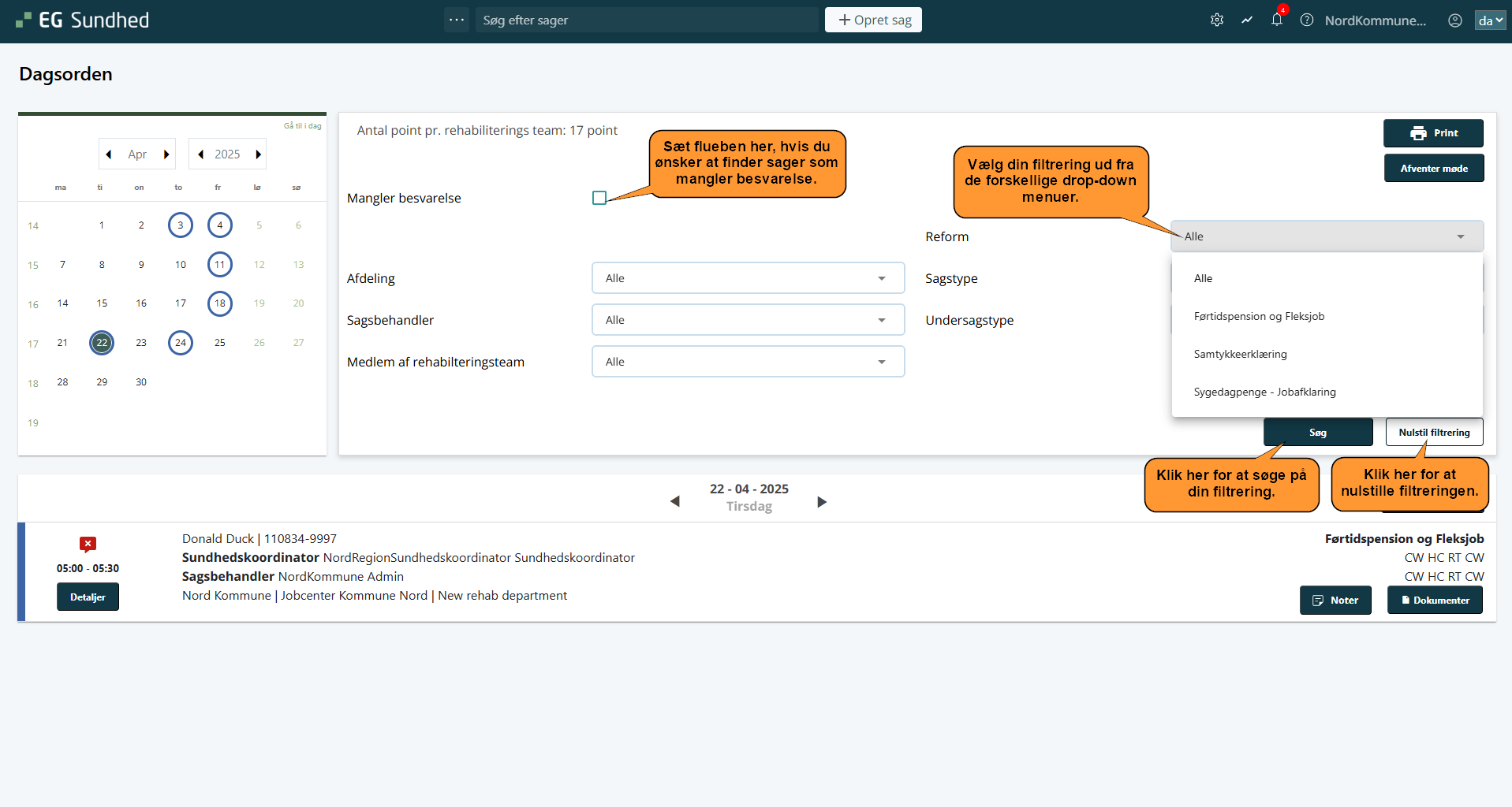Click the help question mark icon

[1307, 20]
